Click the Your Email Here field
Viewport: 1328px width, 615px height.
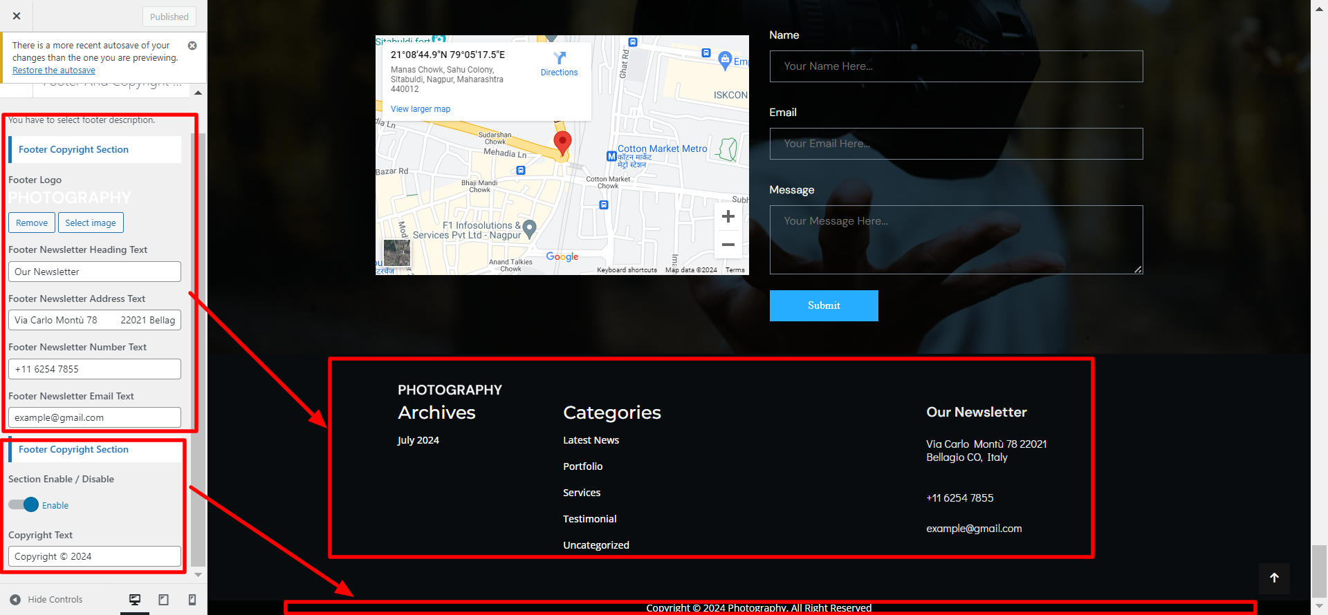955,144
